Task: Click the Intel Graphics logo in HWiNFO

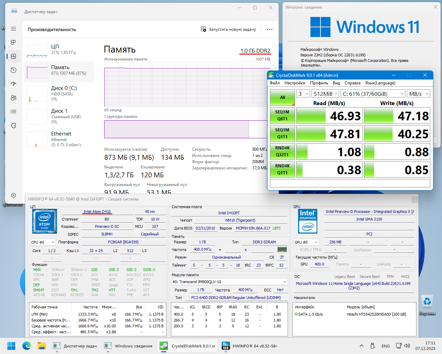Action: coord(308,221)
